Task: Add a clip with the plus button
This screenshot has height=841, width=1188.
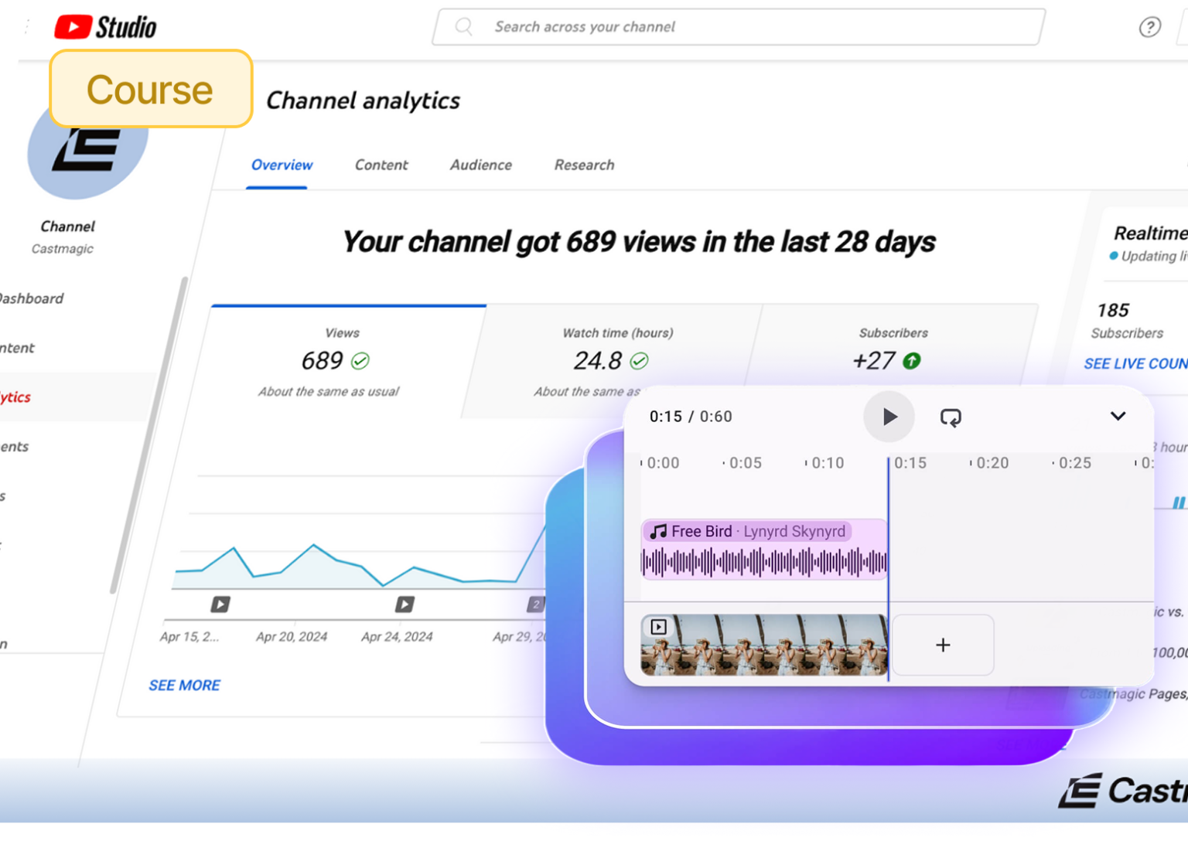Action: 943,645
